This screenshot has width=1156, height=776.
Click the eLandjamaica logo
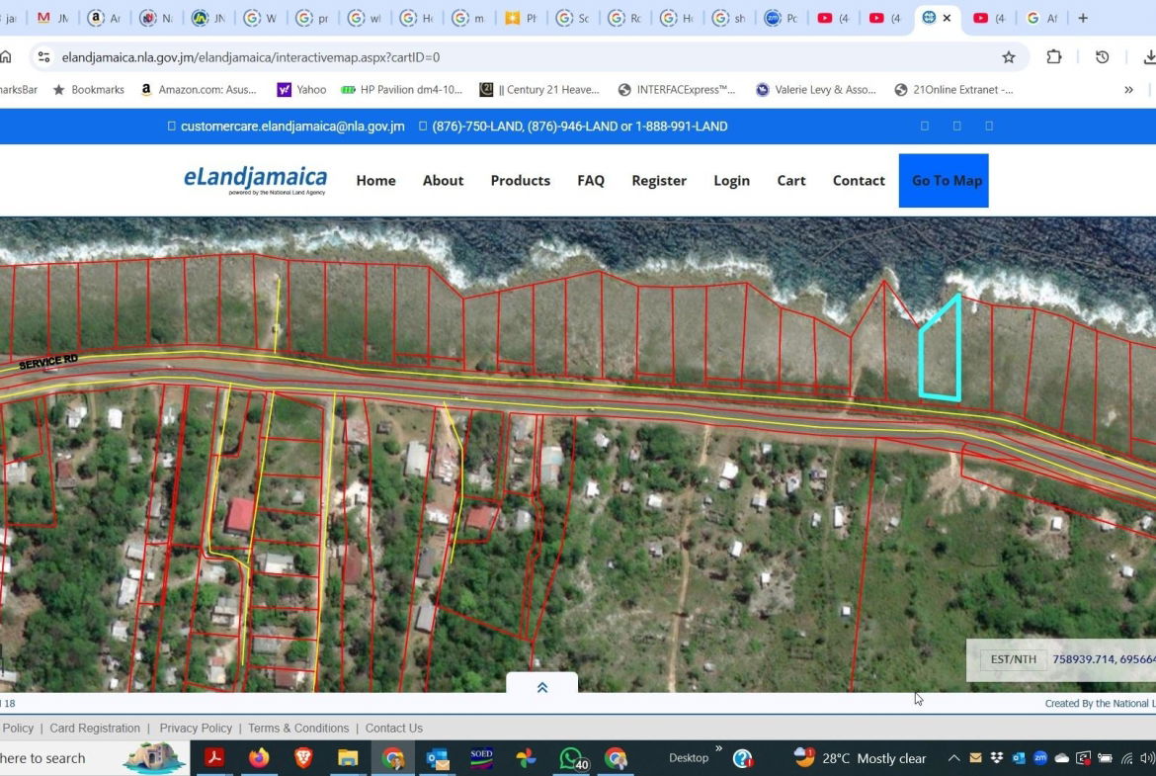[255, 180]
